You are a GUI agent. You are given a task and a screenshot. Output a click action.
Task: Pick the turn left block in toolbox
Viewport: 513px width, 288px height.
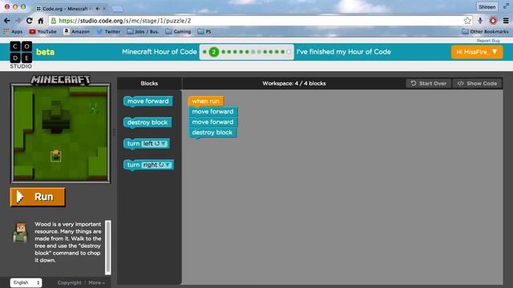click(x=147, y=144)
